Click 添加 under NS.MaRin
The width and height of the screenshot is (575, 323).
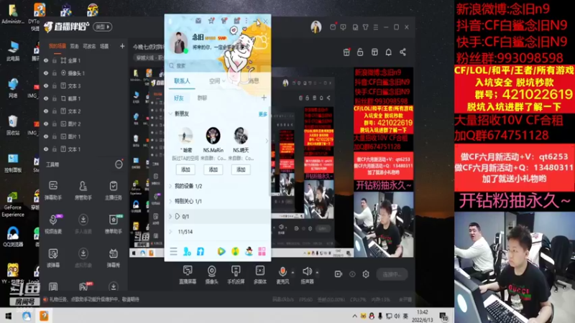coord(213,169)
